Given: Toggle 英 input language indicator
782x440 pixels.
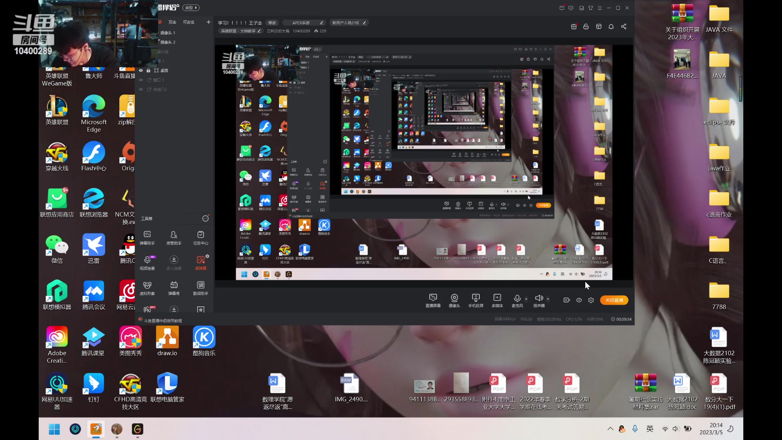Looking at the screenshot, I should [650, 429].
